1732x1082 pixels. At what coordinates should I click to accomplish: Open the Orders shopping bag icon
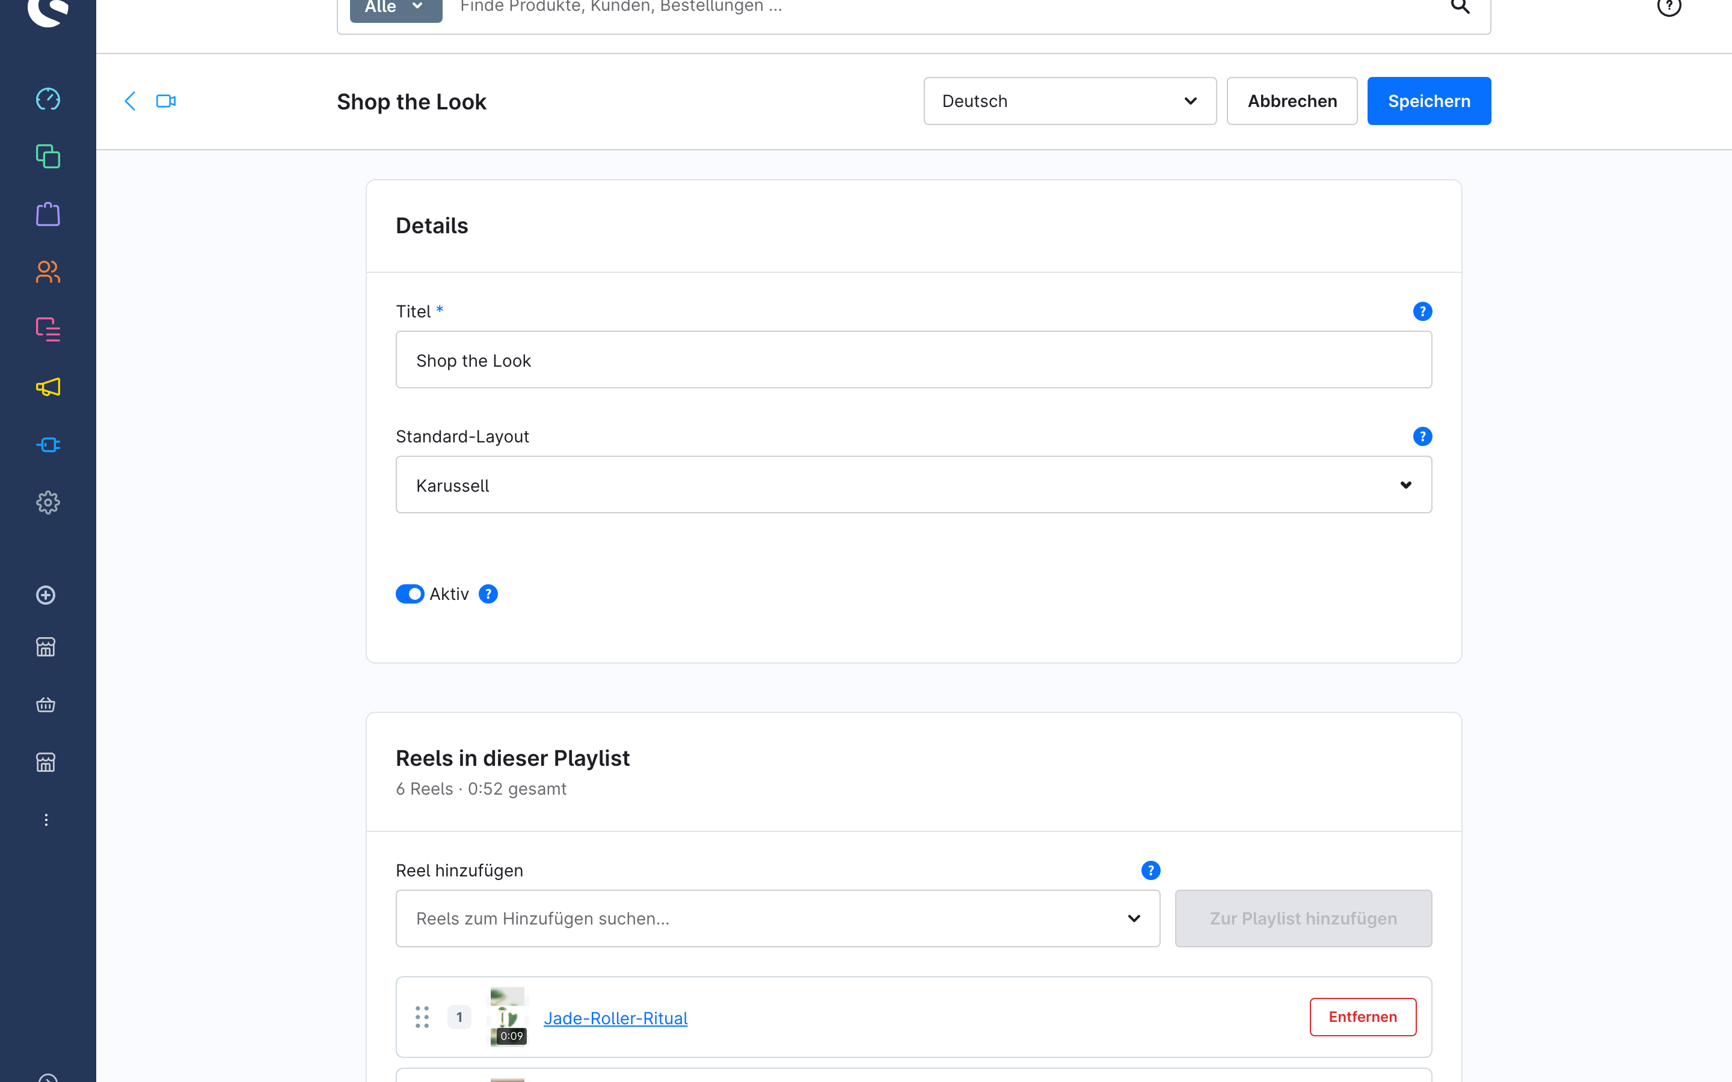(x=48, y=214)
